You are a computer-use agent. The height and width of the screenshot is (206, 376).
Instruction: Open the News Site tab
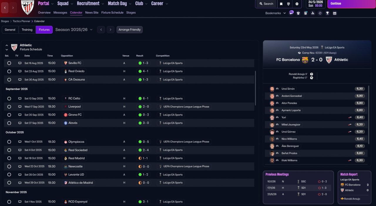coord(92,13)
